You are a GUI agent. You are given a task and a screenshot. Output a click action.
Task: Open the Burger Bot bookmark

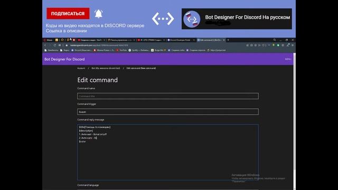tap(158, 50)
